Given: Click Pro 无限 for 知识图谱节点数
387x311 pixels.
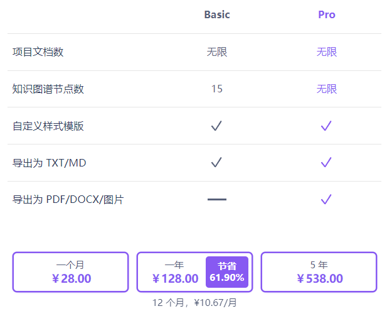Looking at the screenshot, I should point(326,89).
